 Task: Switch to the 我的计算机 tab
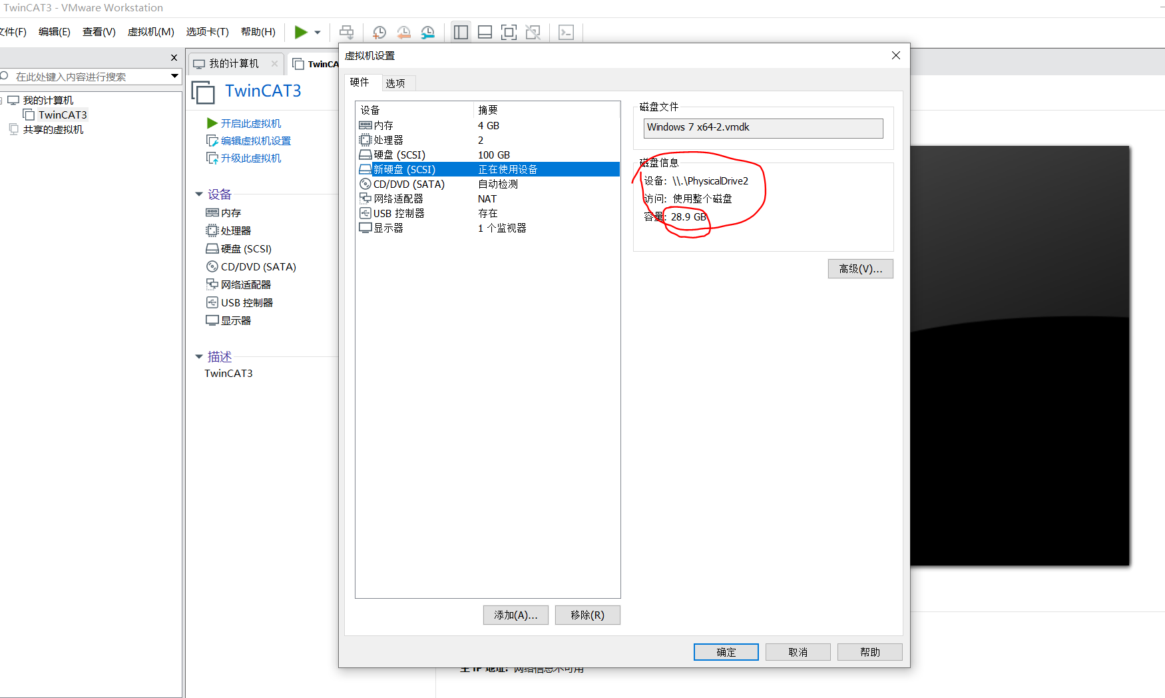pyautogui.click(x=234, y=63)
